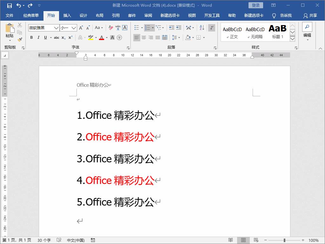Select the Format Painter brush
325x244 pixels.
20,39
